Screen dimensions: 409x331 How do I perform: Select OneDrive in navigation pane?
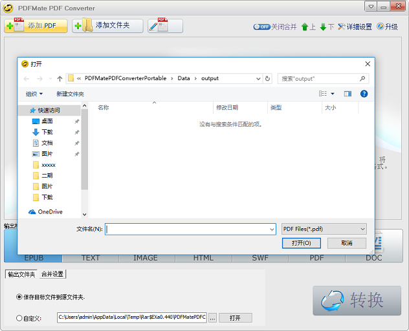pos(49,211)
